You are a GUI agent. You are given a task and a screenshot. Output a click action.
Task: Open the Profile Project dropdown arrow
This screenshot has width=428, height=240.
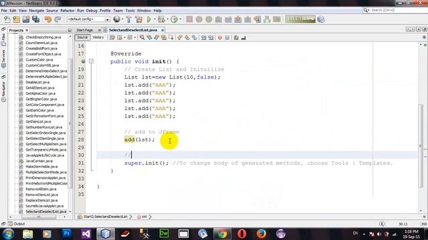click(180, 19)
